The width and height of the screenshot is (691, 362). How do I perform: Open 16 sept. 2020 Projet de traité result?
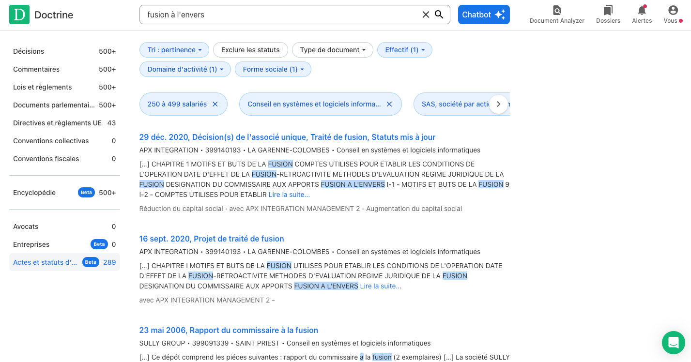point(212,239)
